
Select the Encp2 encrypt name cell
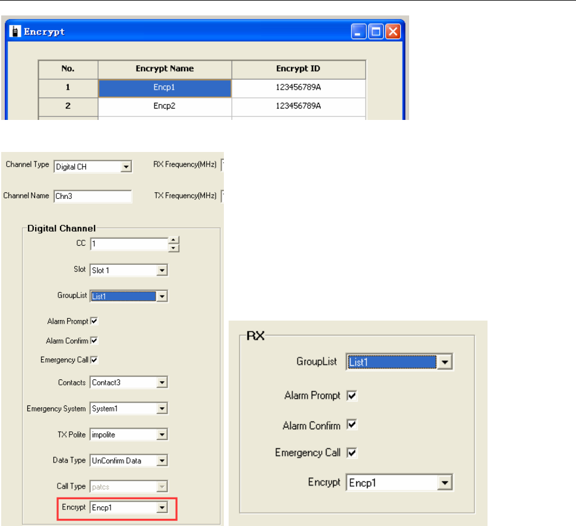click(x=164, y=106)
